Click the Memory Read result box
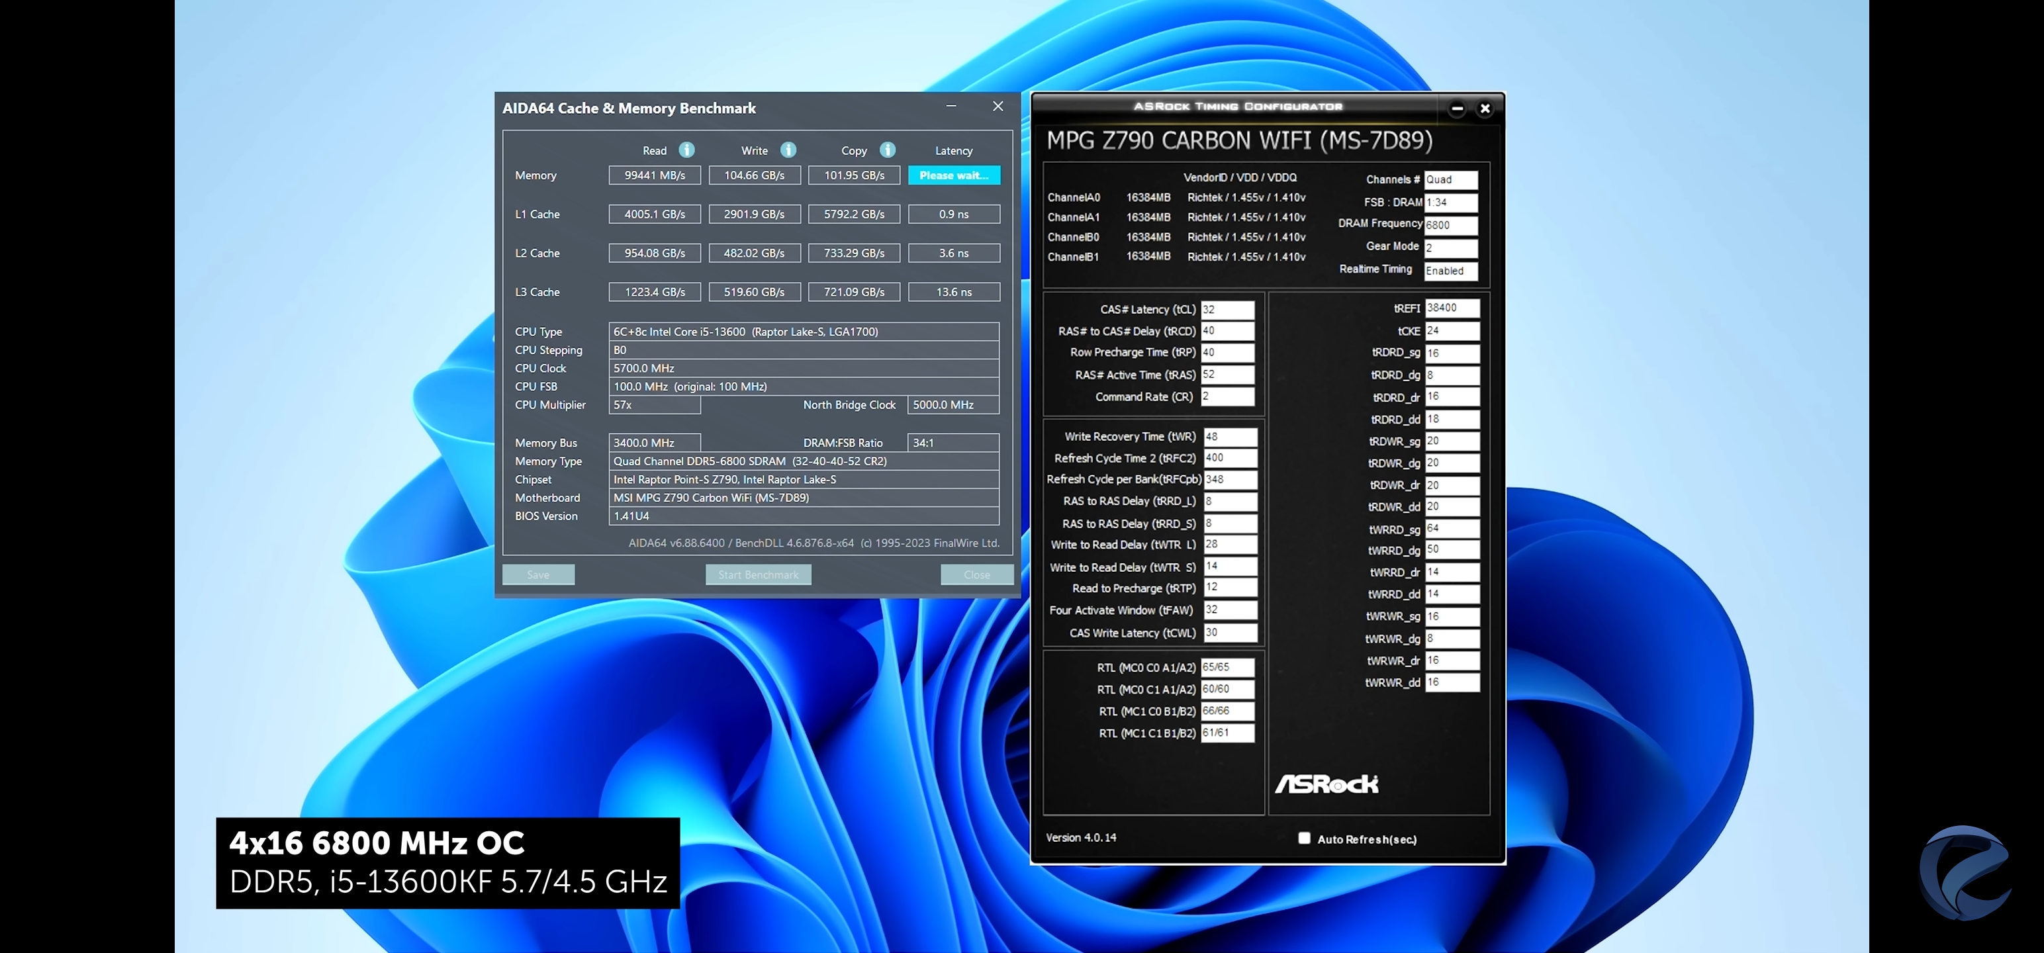The image size is (2044, 953). coord(655,175)
